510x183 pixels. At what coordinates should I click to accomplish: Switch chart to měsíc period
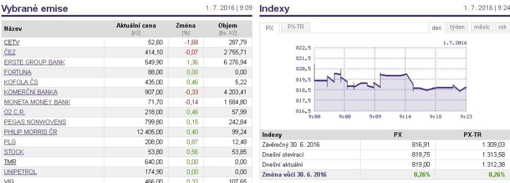482,27
